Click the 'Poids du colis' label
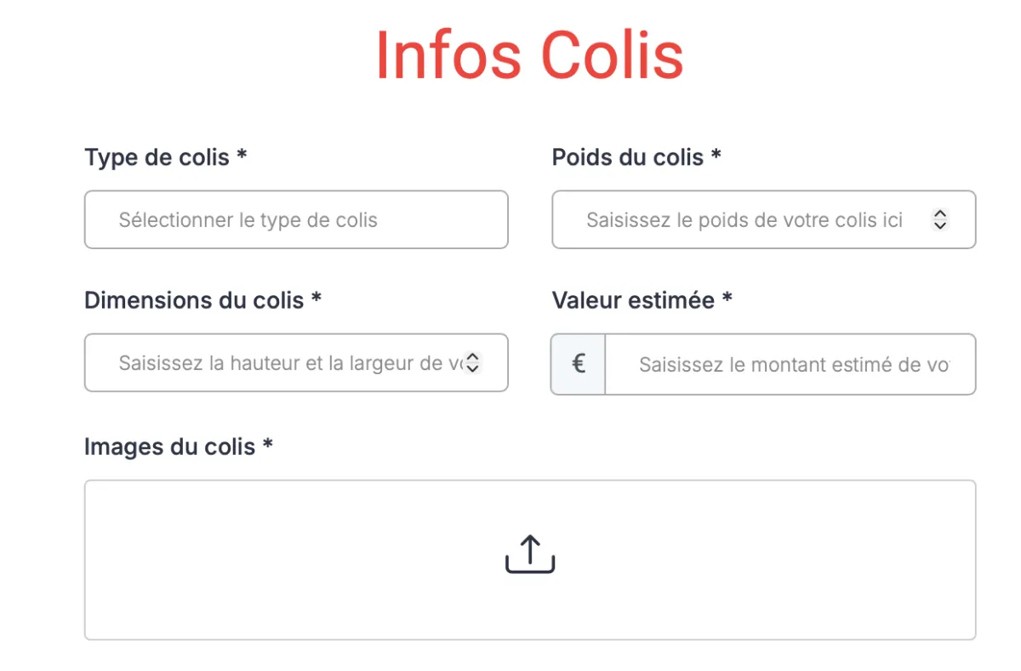The image size is (1021, 671). click(628, 157)
